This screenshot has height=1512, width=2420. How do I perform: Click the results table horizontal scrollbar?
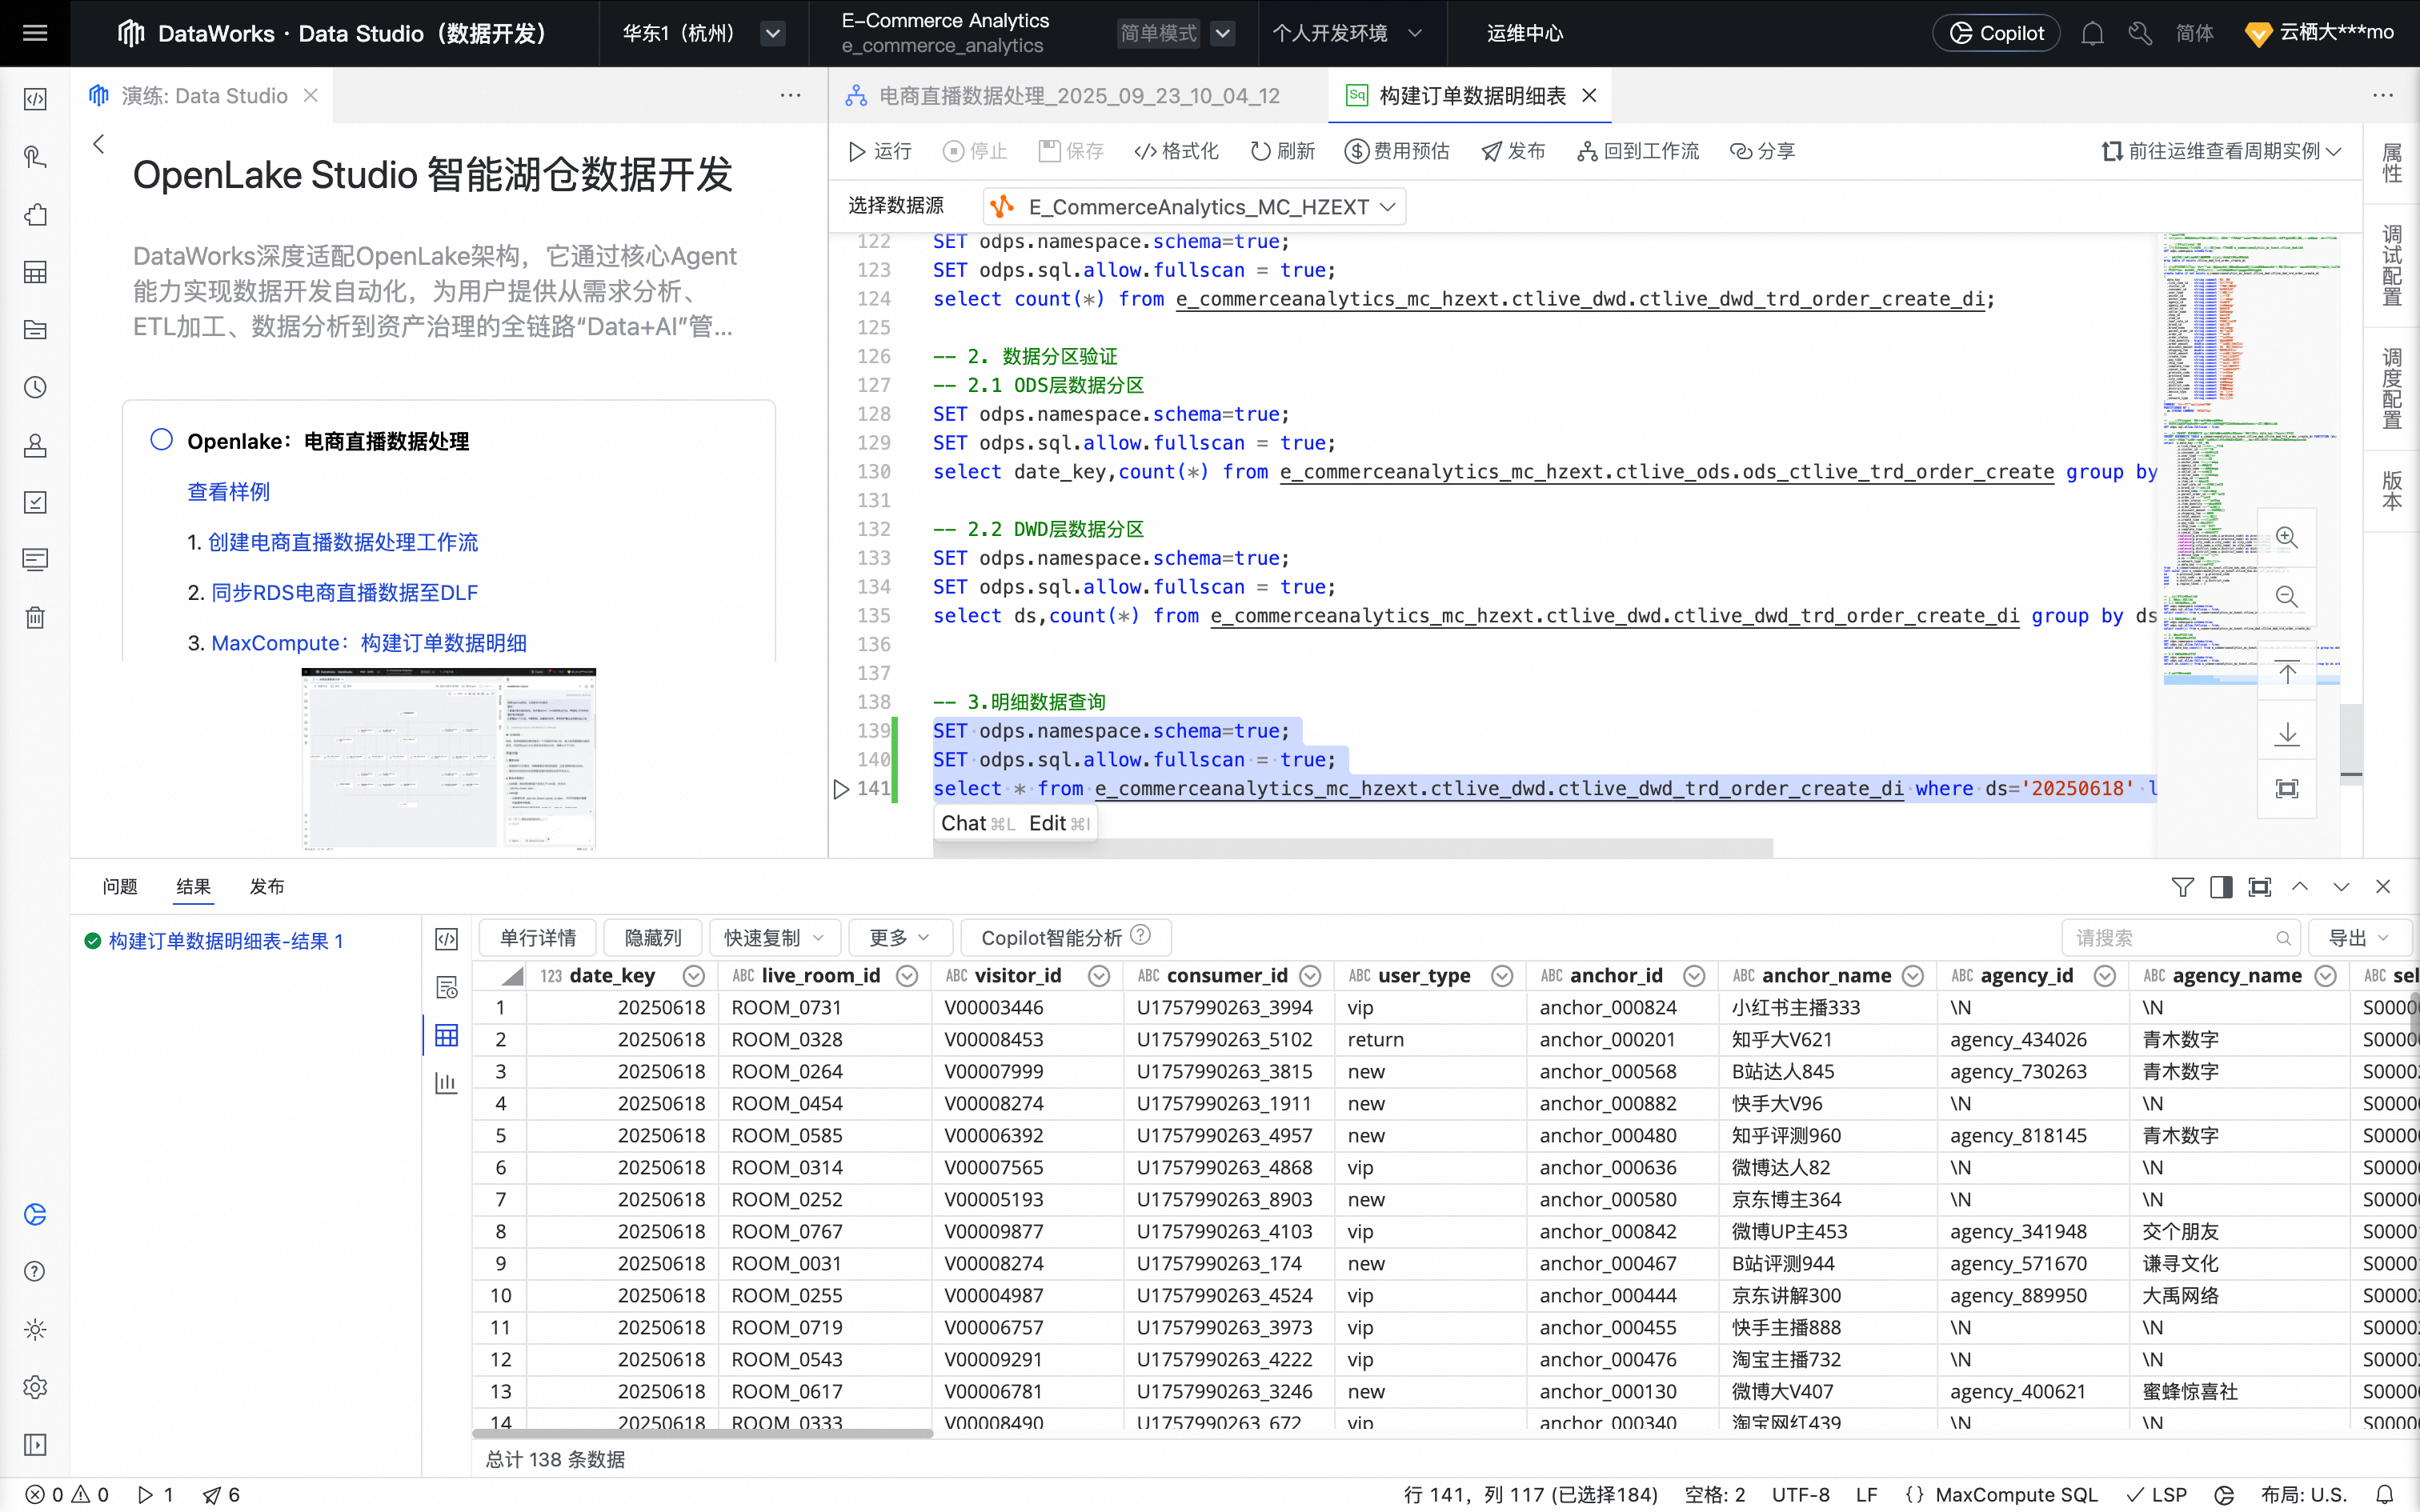coord(702,1434)
